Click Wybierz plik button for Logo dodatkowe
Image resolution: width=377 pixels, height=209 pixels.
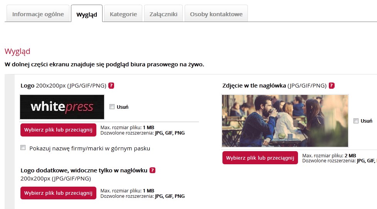click(59, 193)
